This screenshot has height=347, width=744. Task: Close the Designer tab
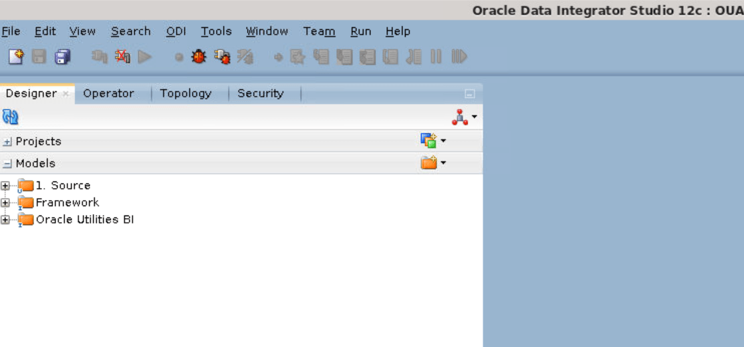click(x=66, y=93)
